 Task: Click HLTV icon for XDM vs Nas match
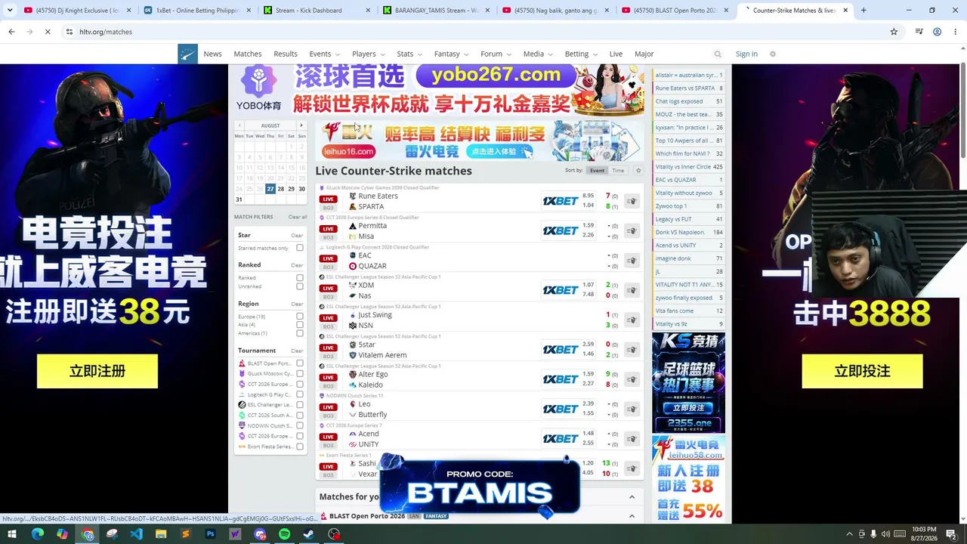point(632,290)
